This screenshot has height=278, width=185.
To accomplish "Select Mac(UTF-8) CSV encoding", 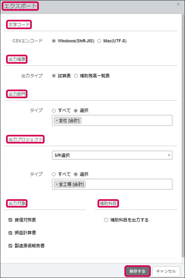I will (99, 41).
